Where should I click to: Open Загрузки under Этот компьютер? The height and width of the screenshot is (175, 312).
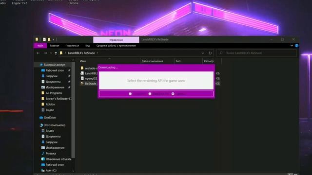point(52,142)
